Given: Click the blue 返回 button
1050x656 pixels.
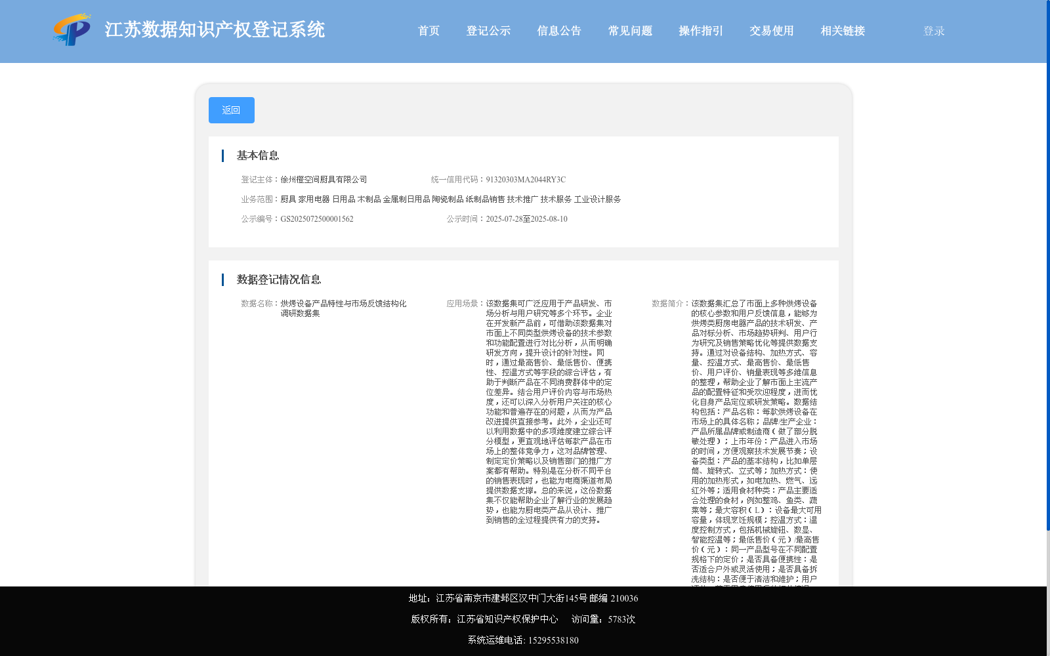Looking at the screenshot, I should click(231, 110).
